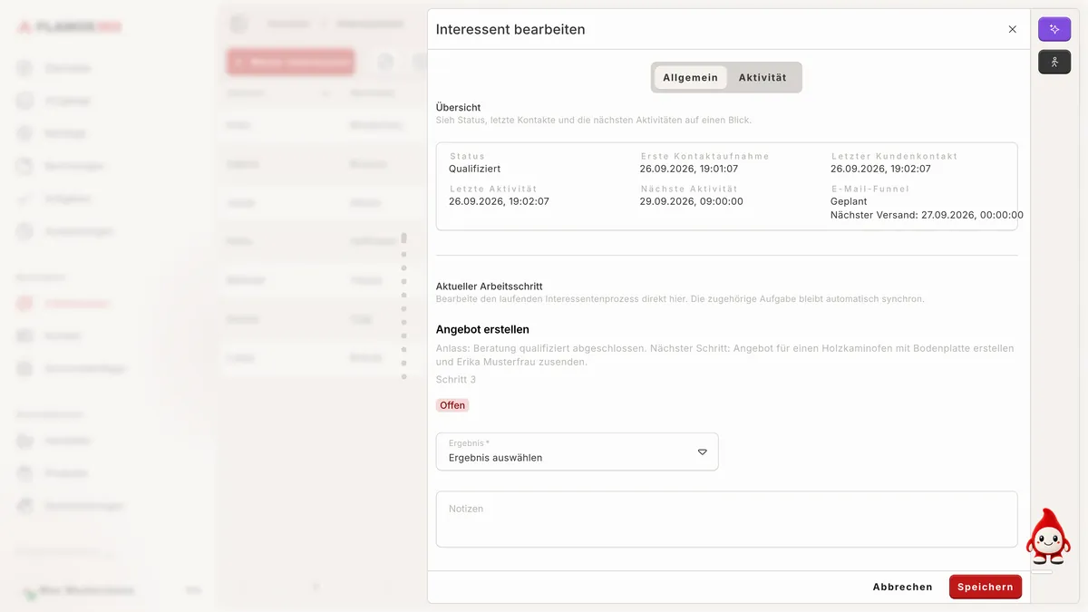Click the Interessent bearbeiten dialog title
Viewport: 1088px width, 612px height.
pyautogui.click(x=510, y=29)
